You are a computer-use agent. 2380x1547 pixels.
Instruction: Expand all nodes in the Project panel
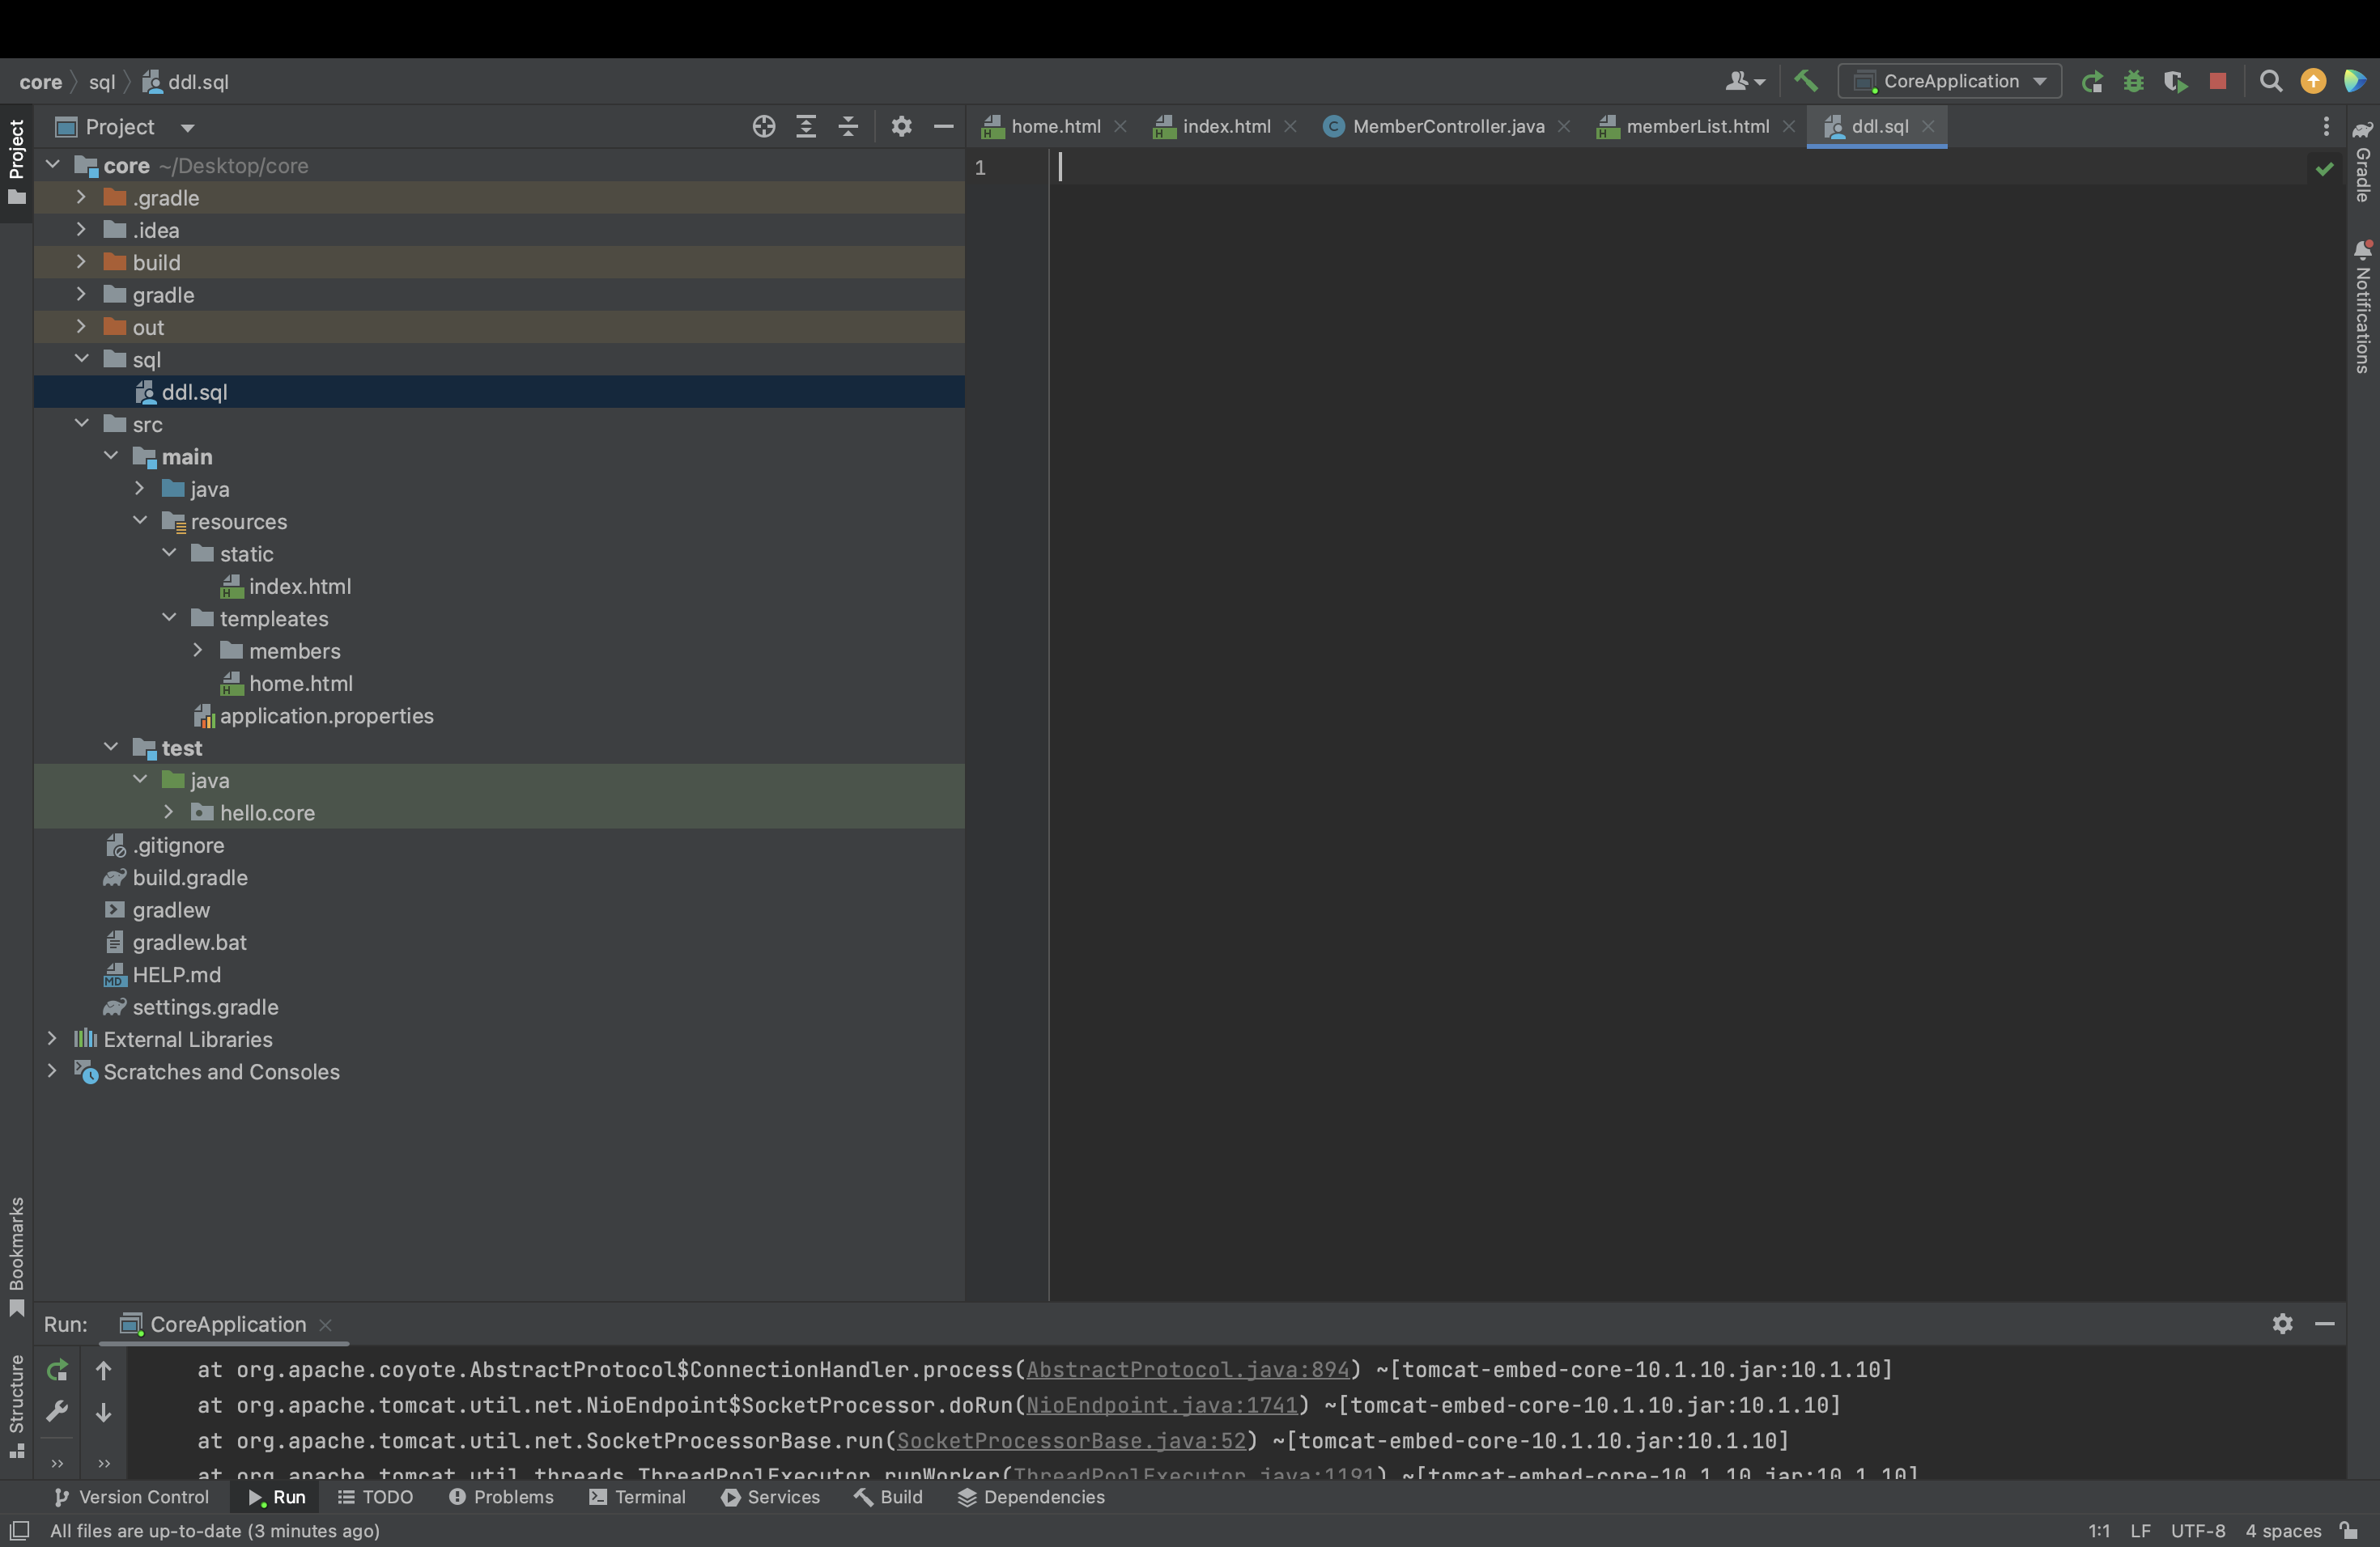coord(806,127)
